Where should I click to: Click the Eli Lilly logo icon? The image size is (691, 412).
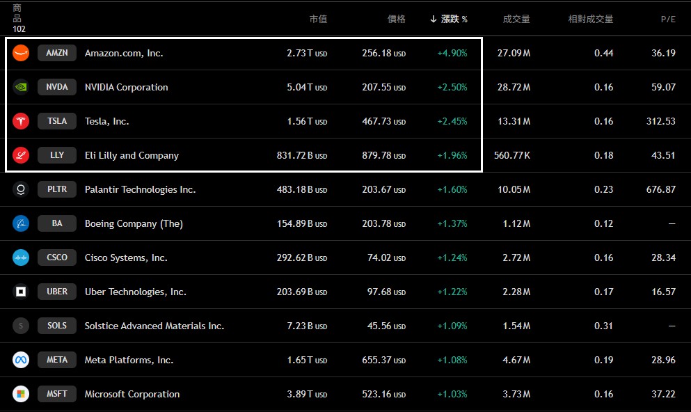click(x=21, y=155)
